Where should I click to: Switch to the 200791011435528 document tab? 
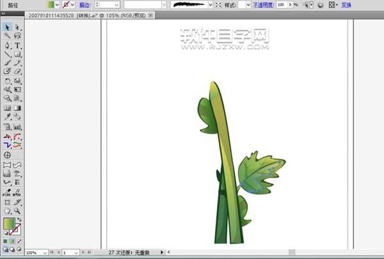coord(87,15)
